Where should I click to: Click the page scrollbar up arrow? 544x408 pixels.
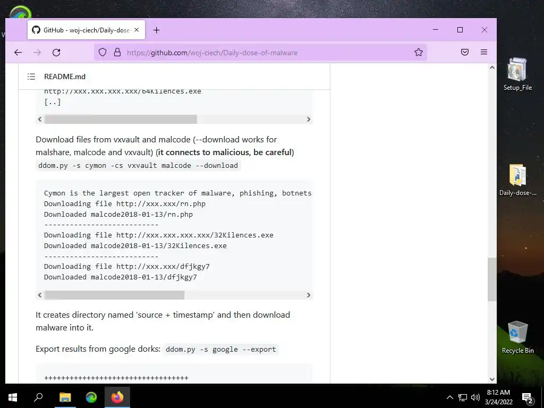492,67
